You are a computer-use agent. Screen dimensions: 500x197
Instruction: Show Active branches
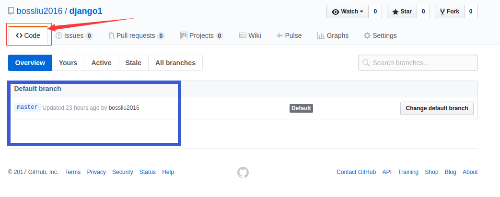tap(101, 63)
